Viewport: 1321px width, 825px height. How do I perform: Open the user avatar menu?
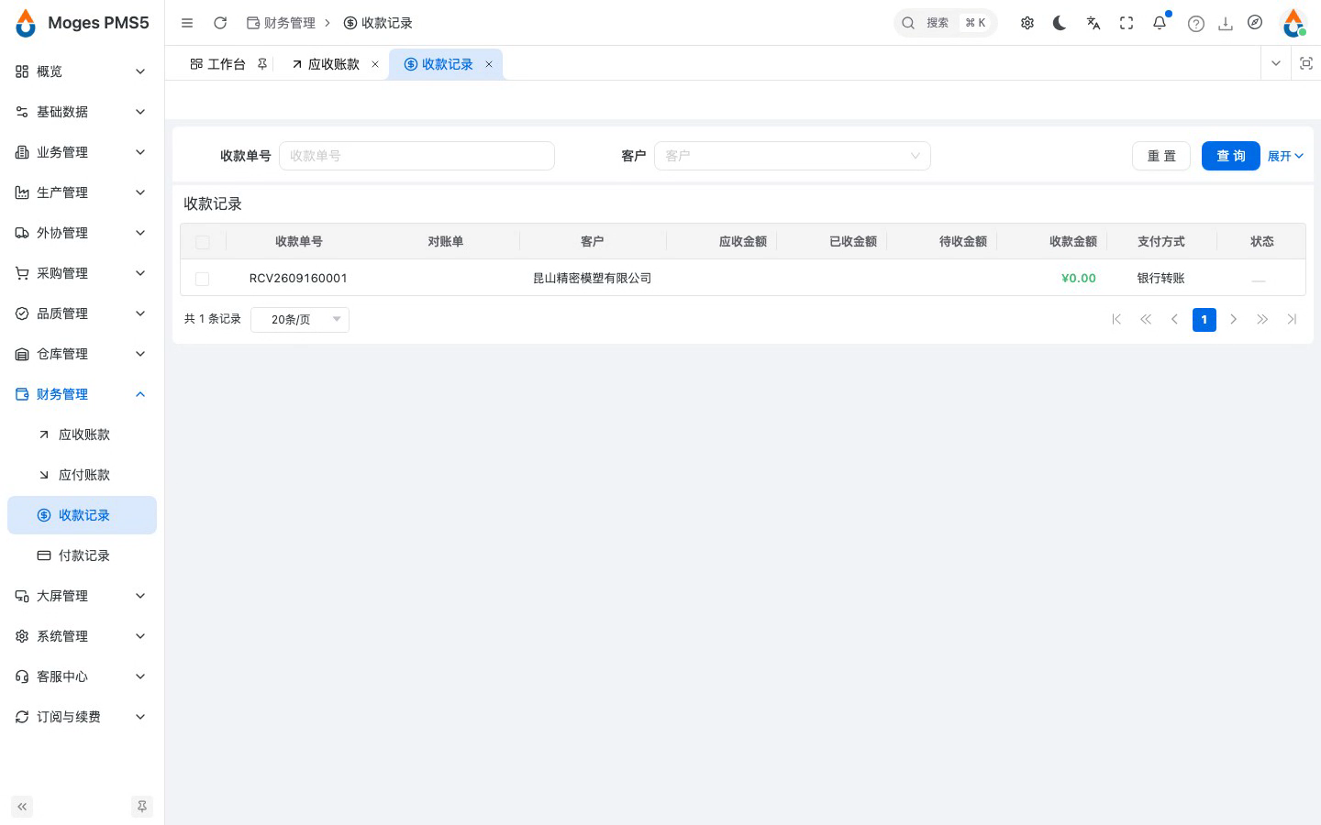(1293, 23)
